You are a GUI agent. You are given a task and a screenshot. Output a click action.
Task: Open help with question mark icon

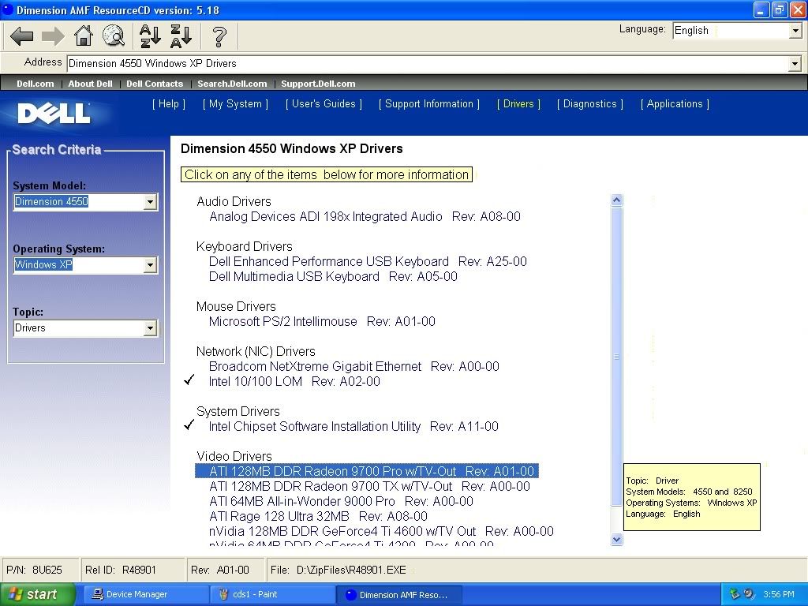coord(219,36)
